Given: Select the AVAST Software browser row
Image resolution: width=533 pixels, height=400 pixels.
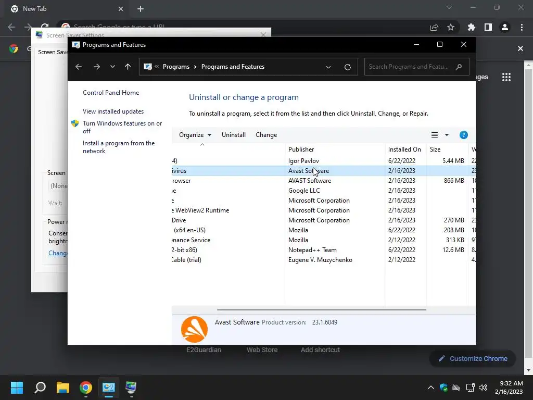Looking at the screenshot, I should [x=324, y=181].
